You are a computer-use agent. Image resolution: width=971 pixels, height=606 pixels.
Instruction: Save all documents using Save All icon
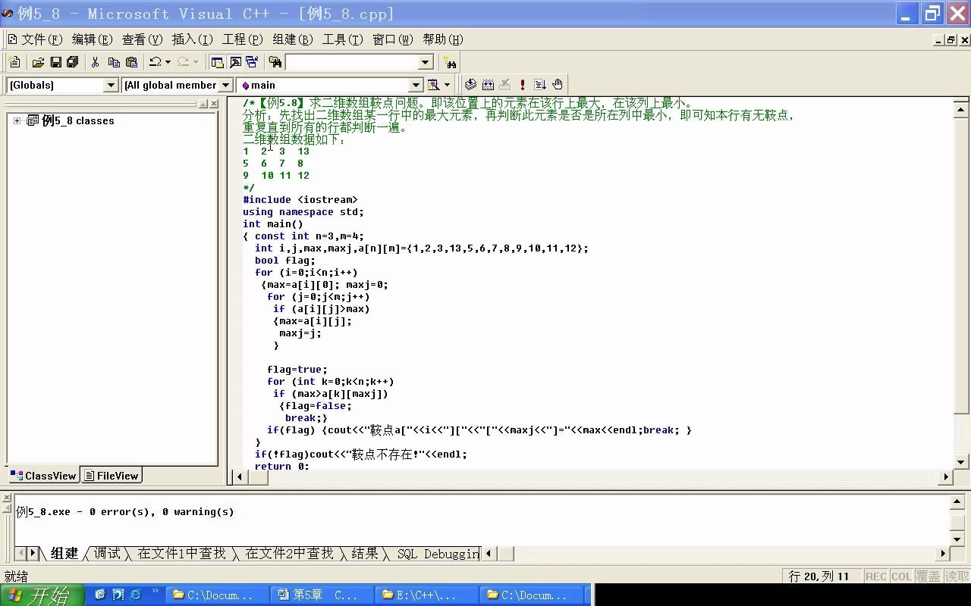[x=72, y=62]
